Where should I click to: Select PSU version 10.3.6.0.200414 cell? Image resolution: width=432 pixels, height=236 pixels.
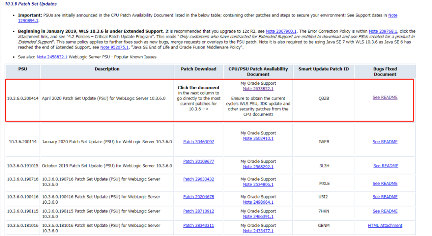[22, 98]
